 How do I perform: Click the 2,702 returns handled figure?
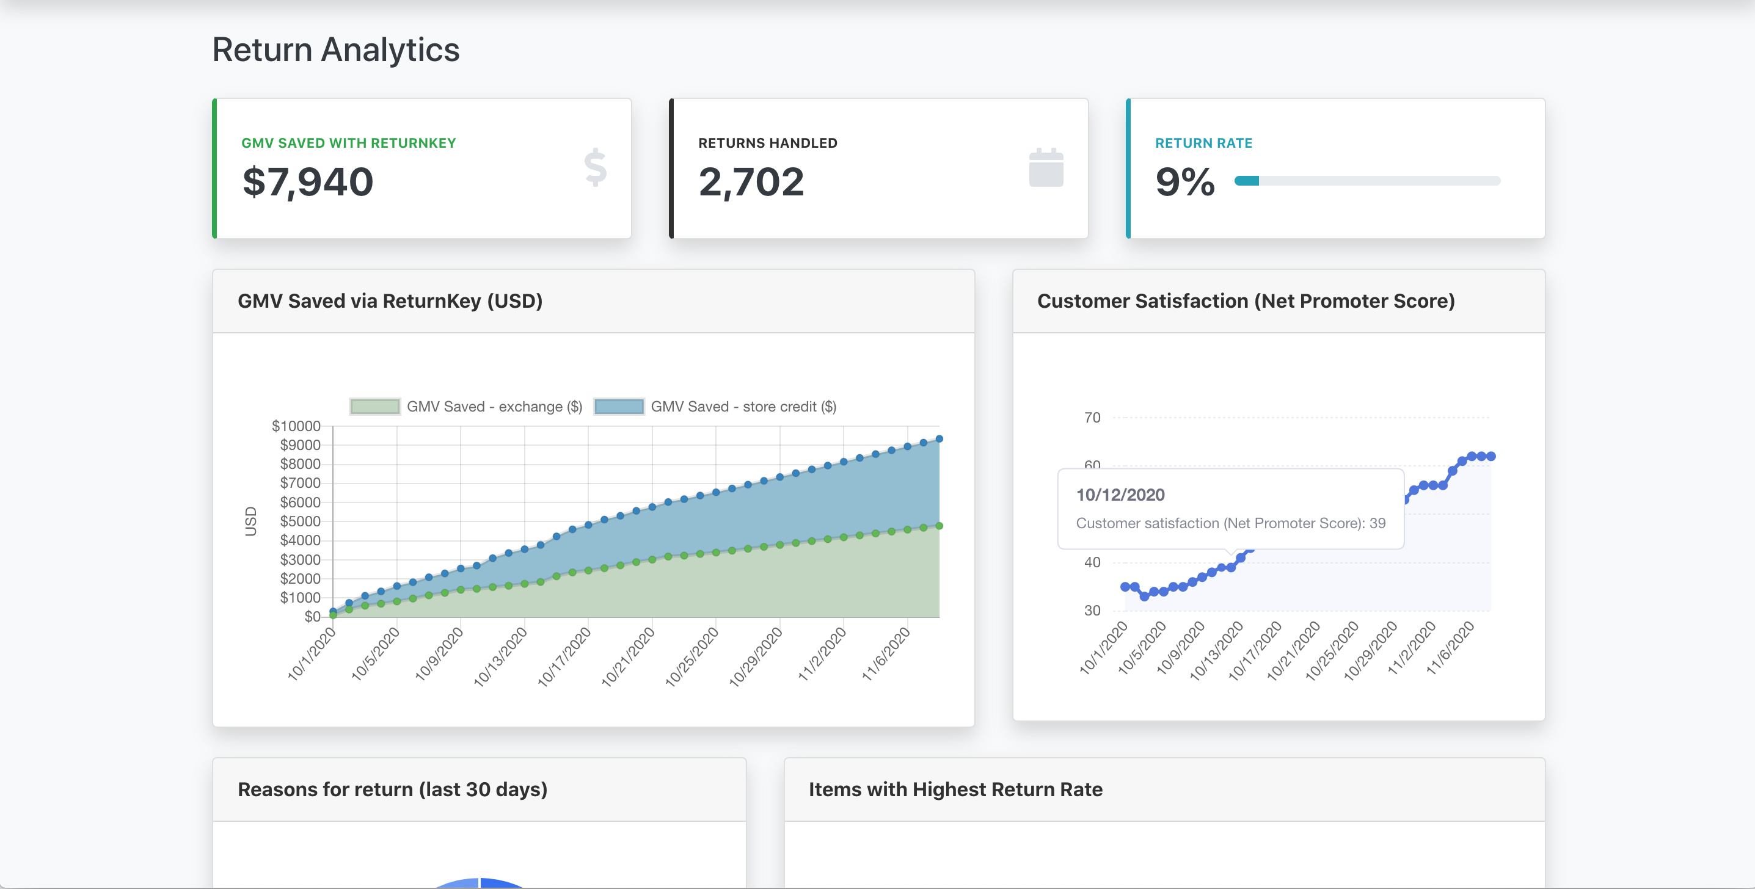point(751,182)
